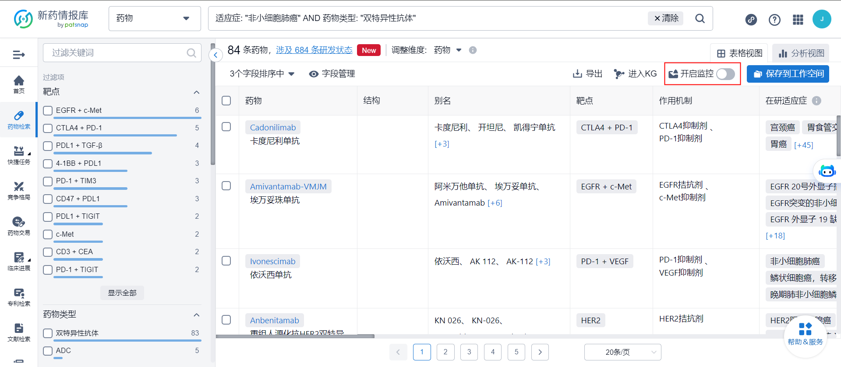This screenshot has width=841, height=367.
Task: Open the user avatar menu
Action: point(822,19)
